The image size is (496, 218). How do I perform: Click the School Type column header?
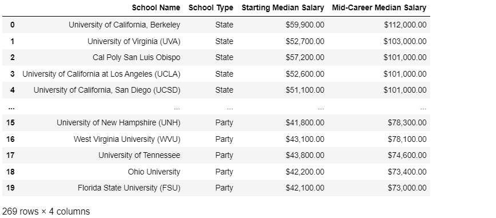coord(211,8)
